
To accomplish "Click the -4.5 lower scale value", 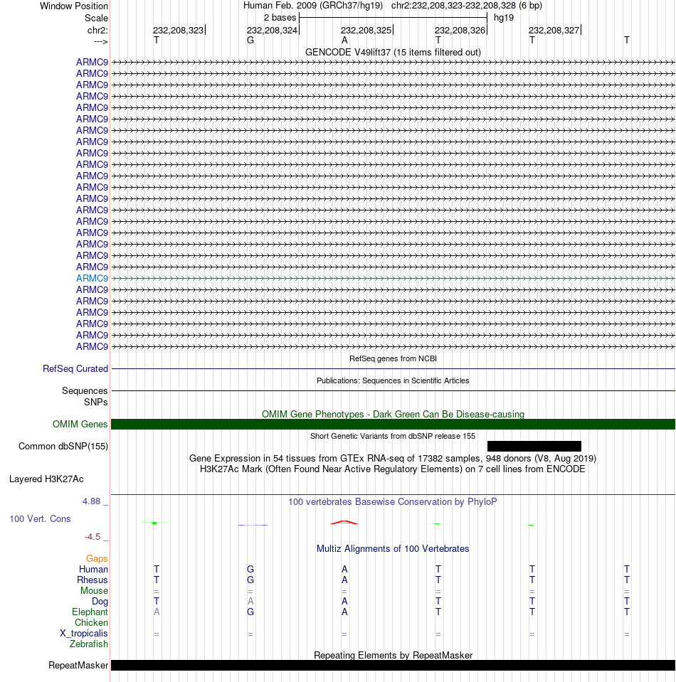I will click(x=93, y=537).
